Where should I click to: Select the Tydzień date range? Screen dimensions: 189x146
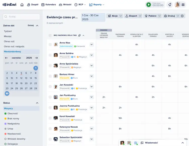tap(8, 31)
